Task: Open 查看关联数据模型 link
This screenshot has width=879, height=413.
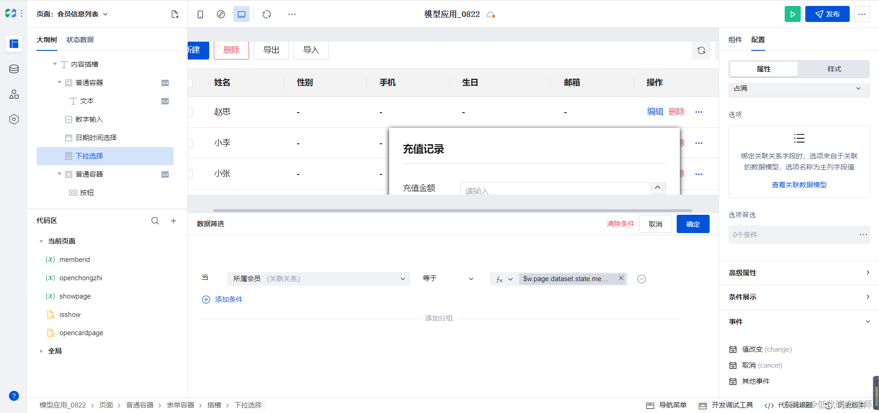Action: [799, 185]
